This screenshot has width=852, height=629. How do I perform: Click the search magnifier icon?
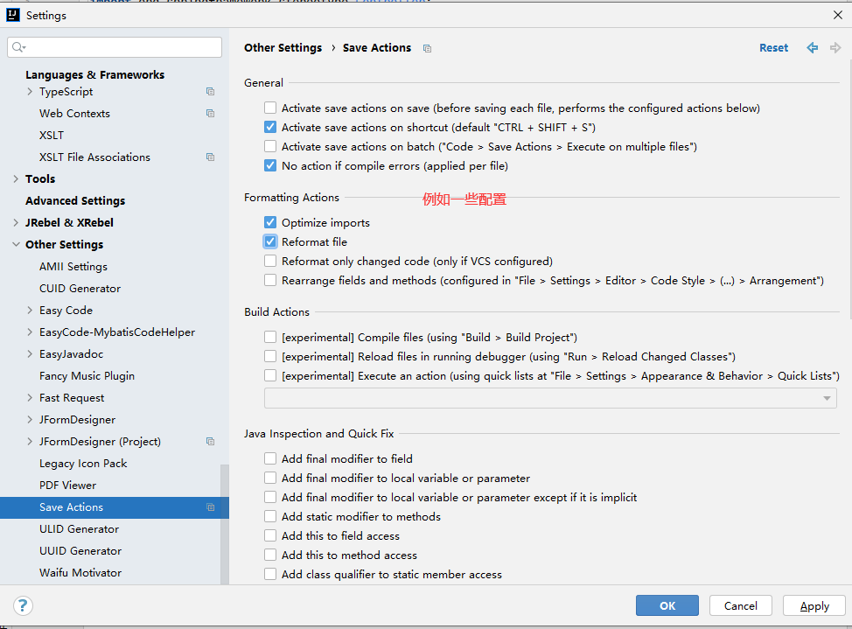pos(18,47)
